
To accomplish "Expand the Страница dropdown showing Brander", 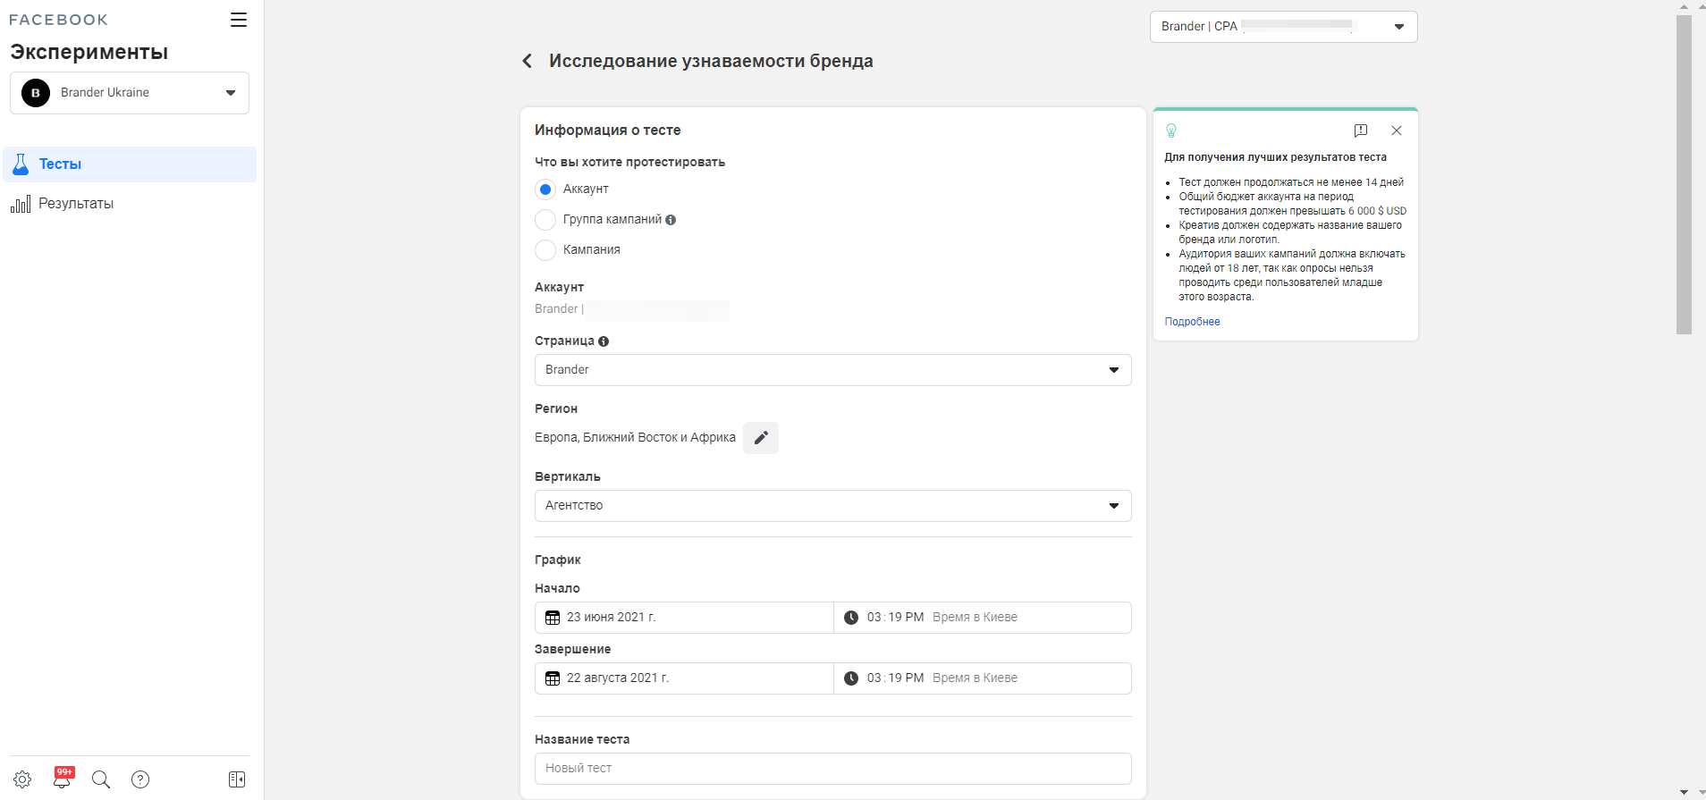I will pos(832,370).
